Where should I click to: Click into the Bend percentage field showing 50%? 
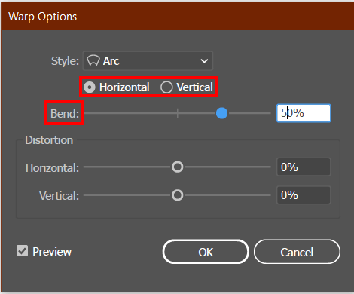pyautogui.click(x=304, y=113)
